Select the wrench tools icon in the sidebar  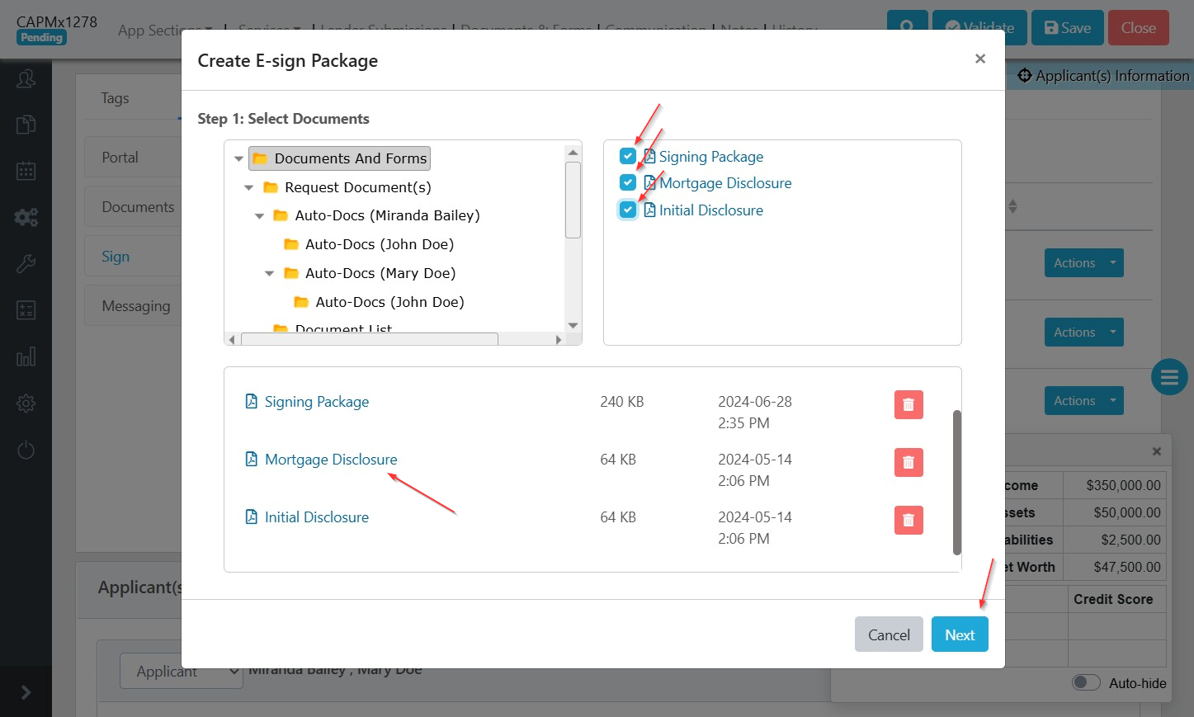click(26, 264)
